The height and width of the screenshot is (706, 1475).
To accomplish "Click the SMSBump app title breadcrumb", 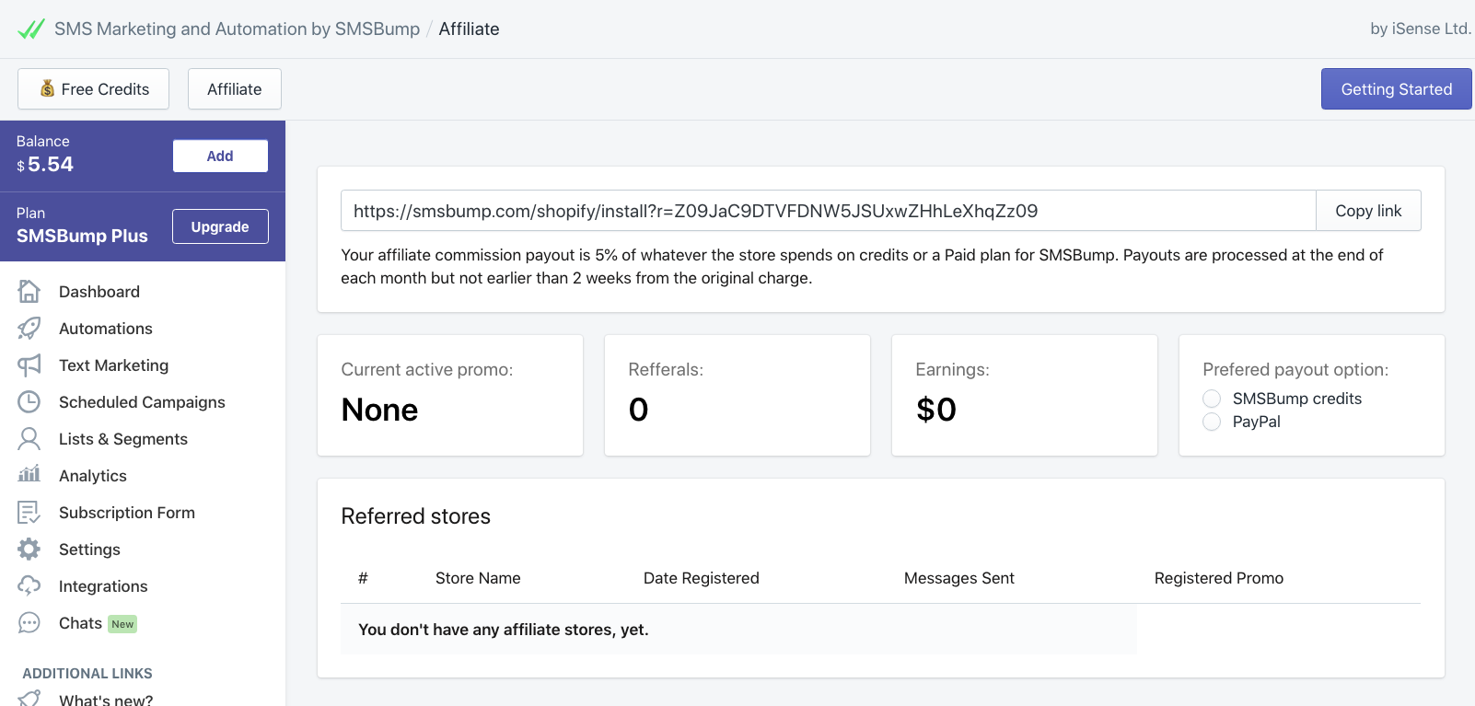I will [237, 29].
